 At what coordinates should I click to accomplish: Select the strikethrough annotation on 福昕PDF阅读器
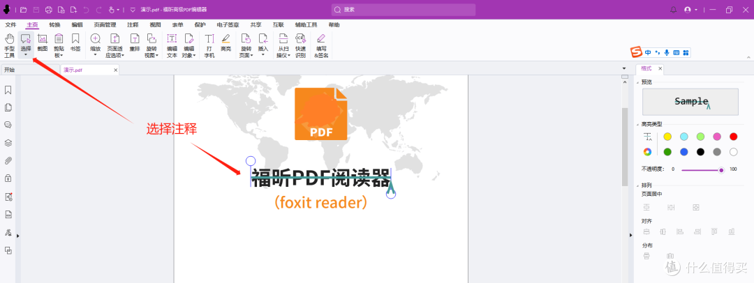pos(320,178)
